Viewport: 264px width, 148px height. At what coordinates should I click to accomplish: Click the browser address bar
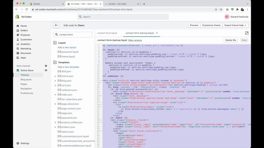123,9
